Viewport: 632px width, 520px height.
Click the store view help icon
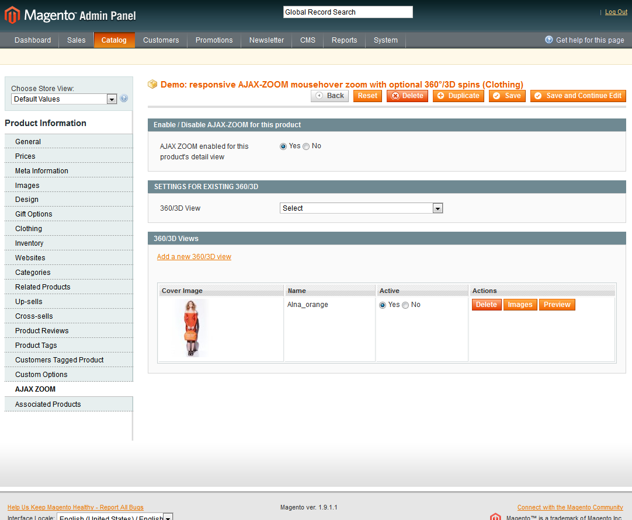click(x=124, y=98)
